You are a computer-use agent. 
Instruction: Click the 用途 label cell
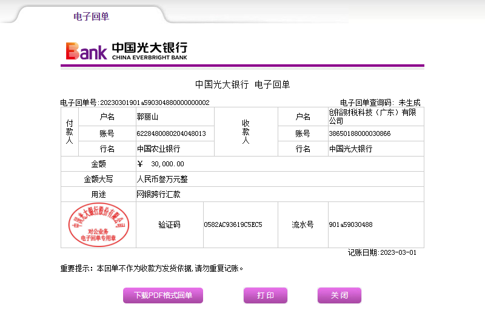98,194
